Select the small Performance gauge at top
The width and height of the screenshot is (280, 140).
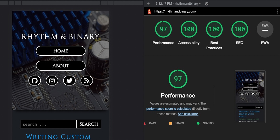coord(163,29)
